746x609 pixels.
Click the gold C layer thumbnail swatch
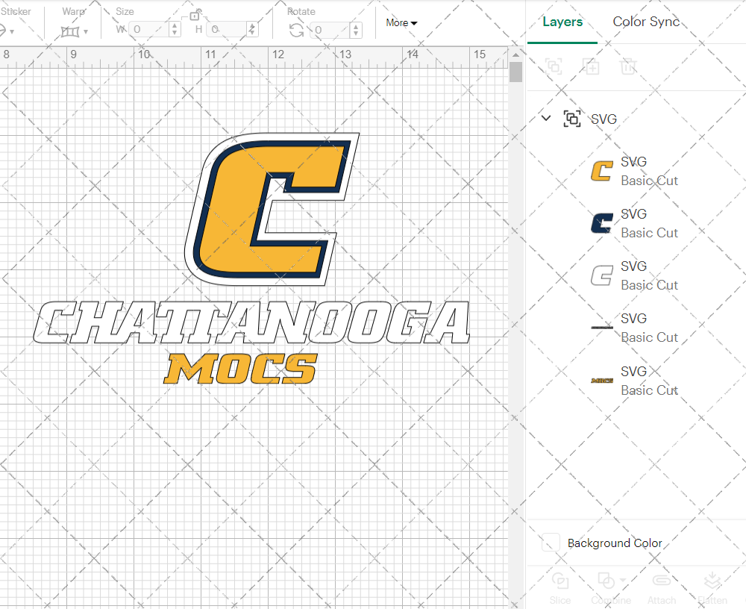[x=601, y=170]
